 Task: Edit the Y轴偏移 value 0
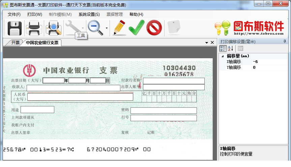click(270, 67)
